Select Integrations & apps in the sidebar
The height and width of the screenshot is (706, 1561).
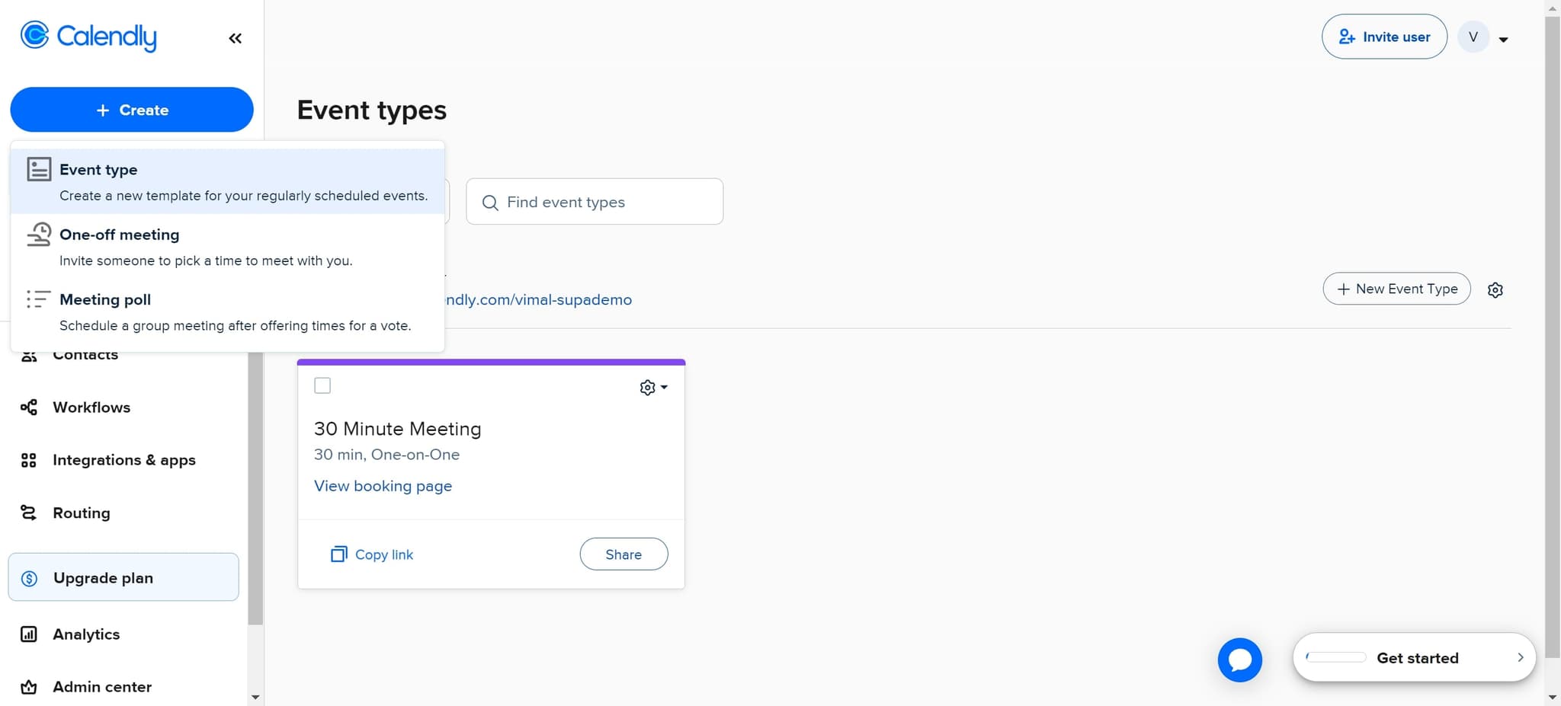(x=123, y=460)
